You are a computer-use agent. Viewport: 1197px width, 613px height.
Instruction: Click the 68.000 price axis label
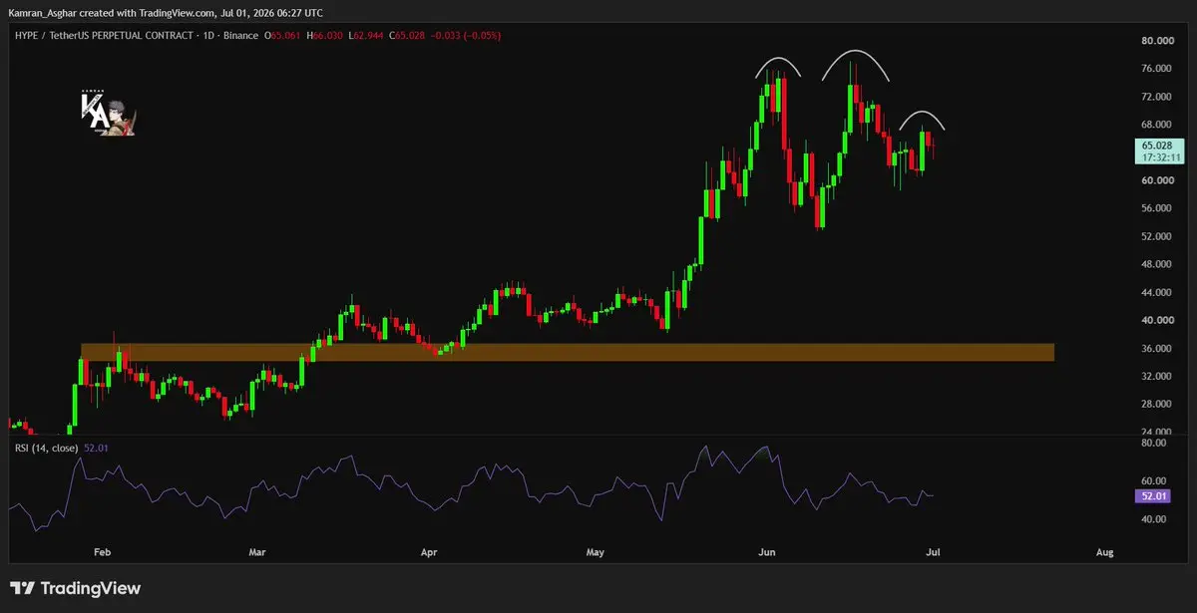pos(1158,125)
